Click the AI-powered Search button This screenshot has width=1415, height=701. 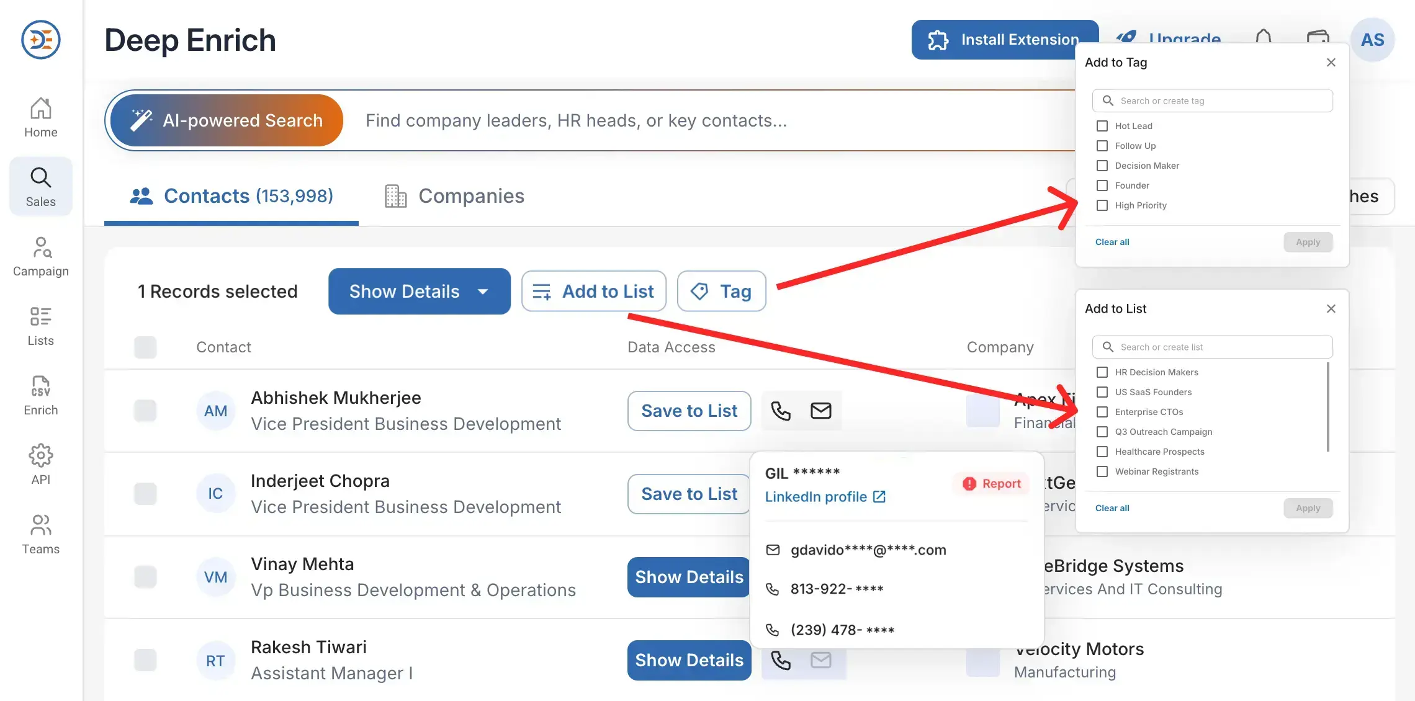(x=227, y=120)
